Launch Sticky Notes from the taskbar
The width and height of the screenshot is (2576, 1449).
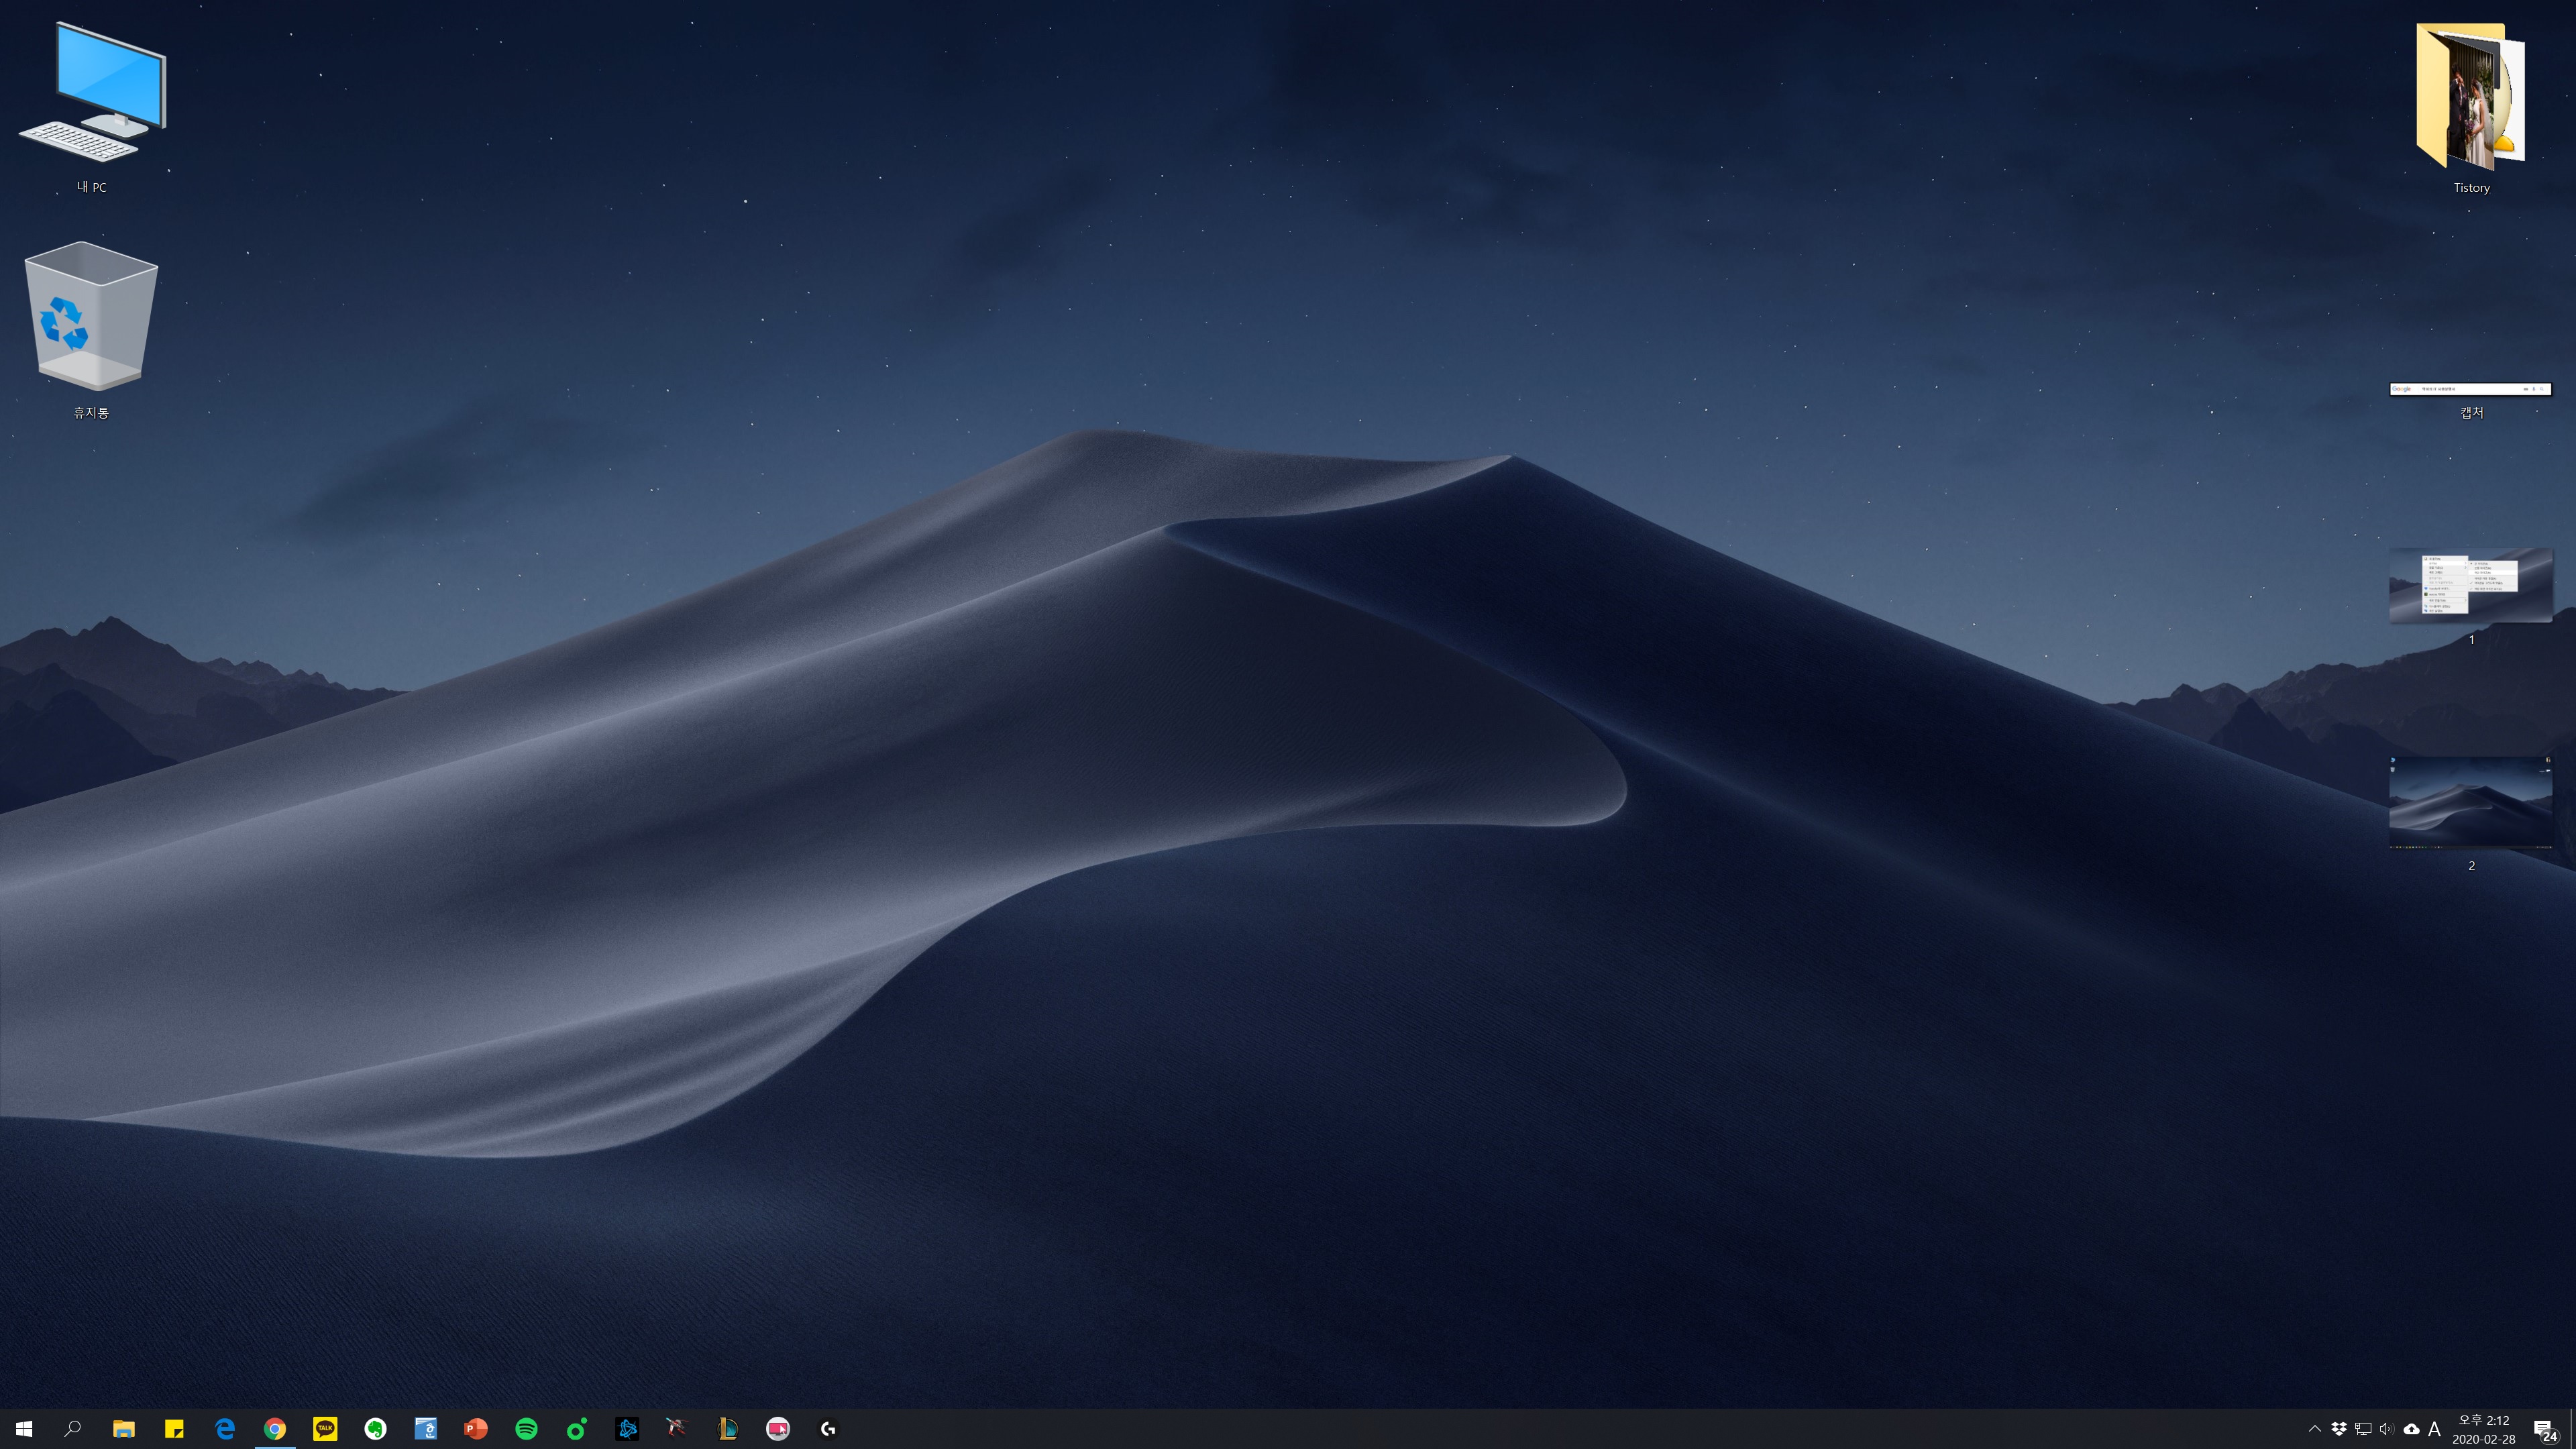tap(174, 1428)
